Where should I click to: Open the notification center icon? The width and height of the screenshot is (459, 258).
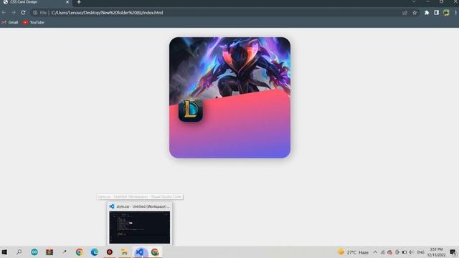tap(453, 252)
